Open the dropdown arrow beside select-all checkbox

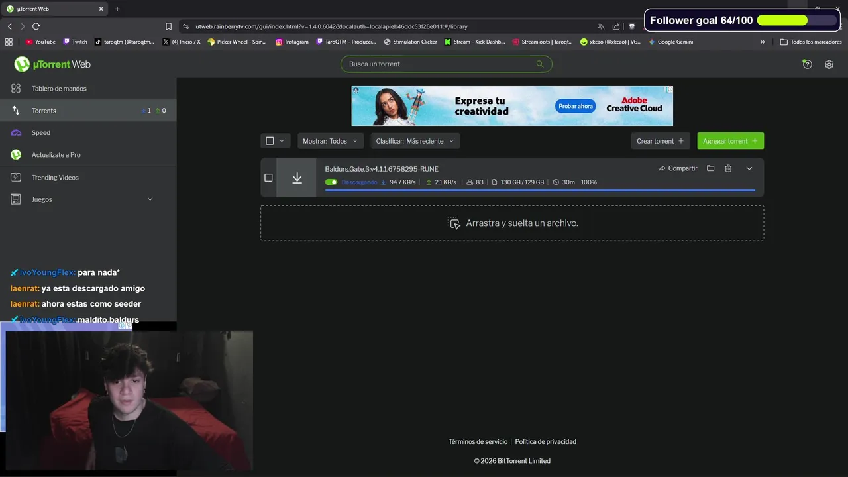pos(282,141)
